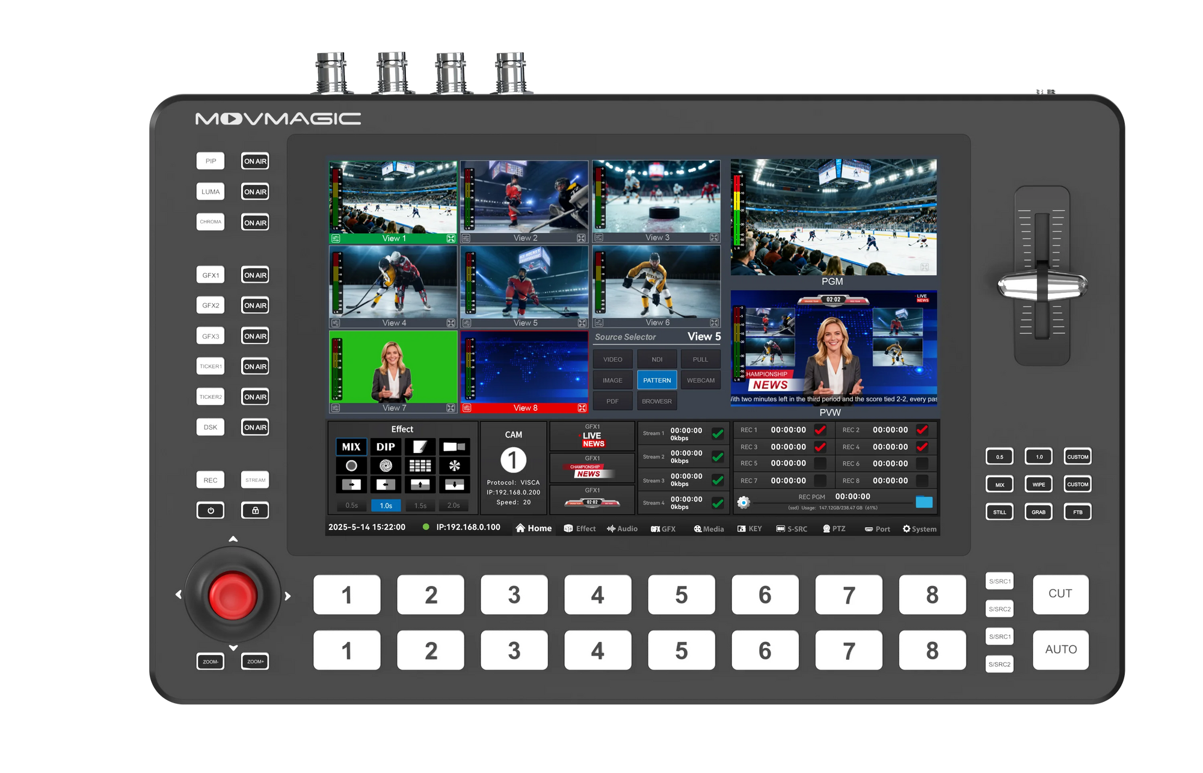This screenshot has width=1203, height=773.
Task: Click the PVW preview monitor
Action: coord(834,348)
